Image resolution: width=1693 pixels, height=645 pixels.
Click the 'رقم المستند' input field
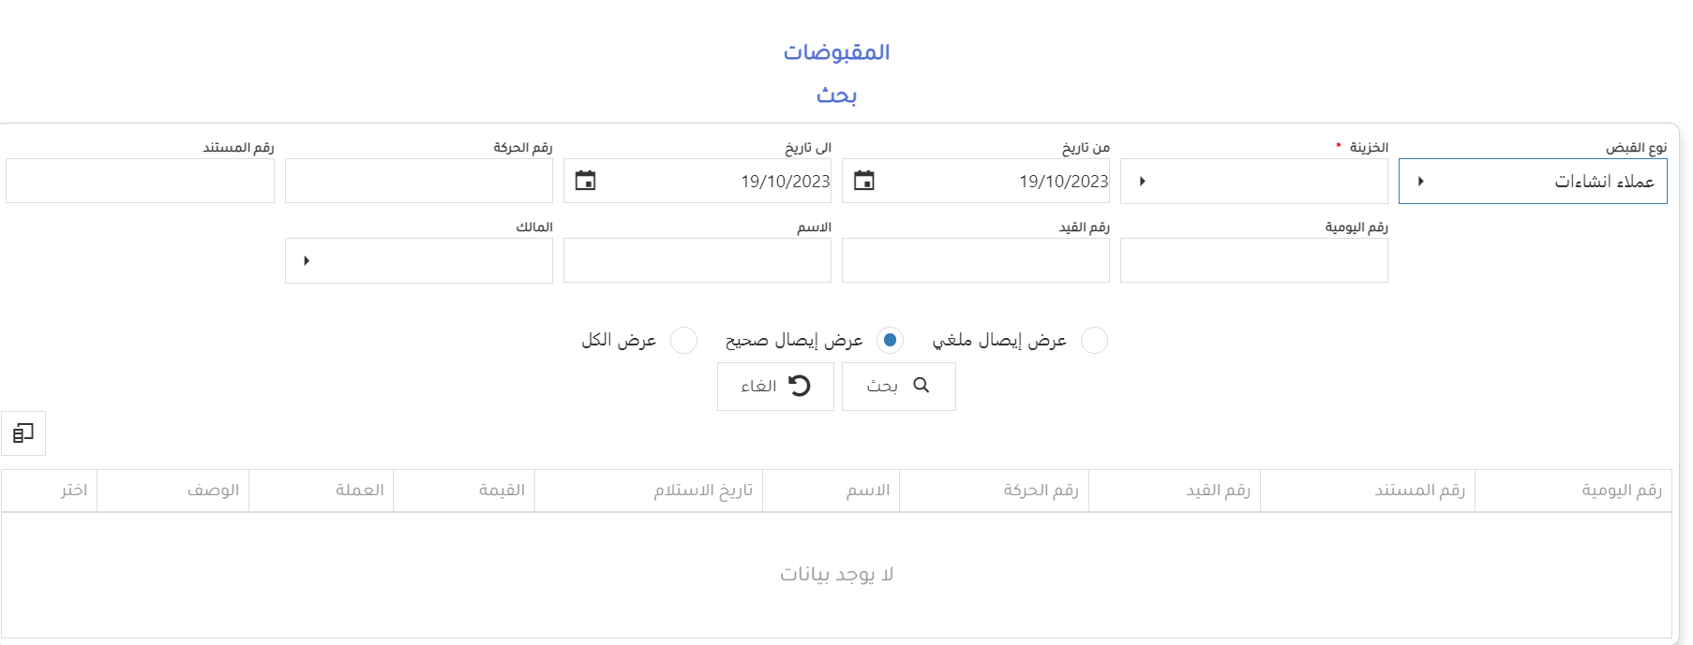coord(141,181)
